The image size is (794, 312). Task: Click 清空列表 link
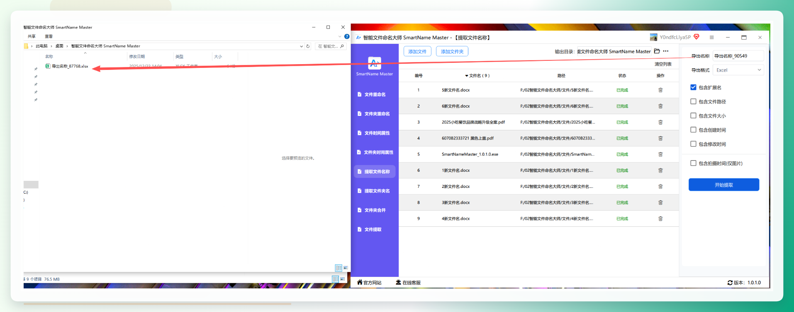tap(663, 64)
